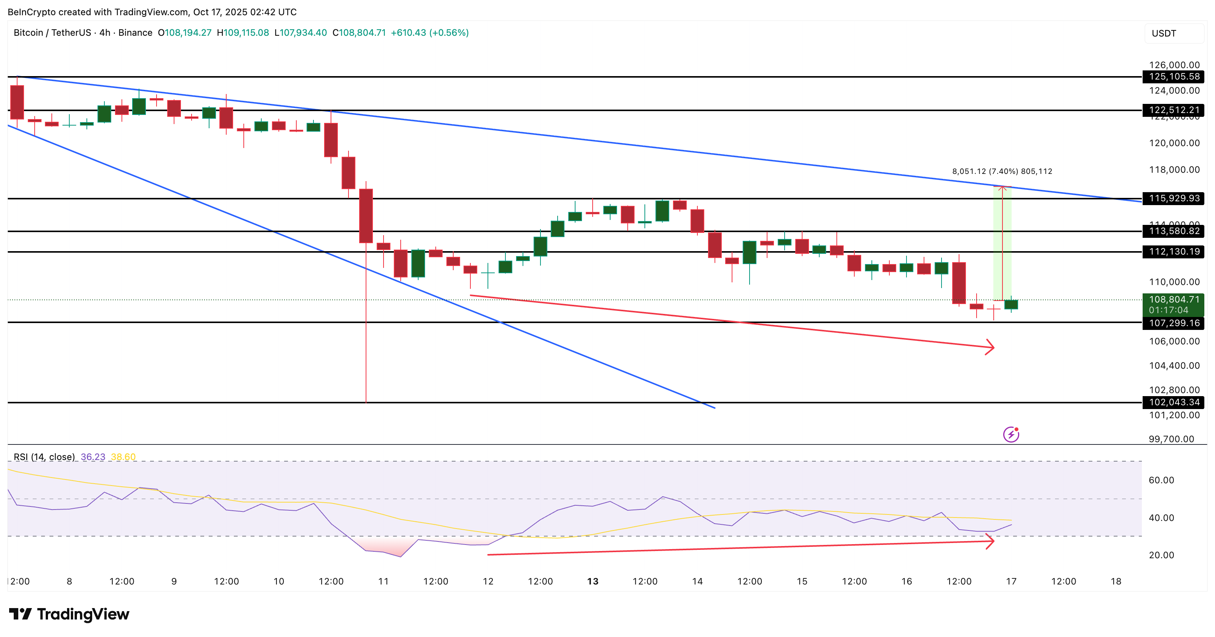Click the 8,051.12 (7.40%) measurement label
Screen dimensions: 1215x637
click(1002, 171)
